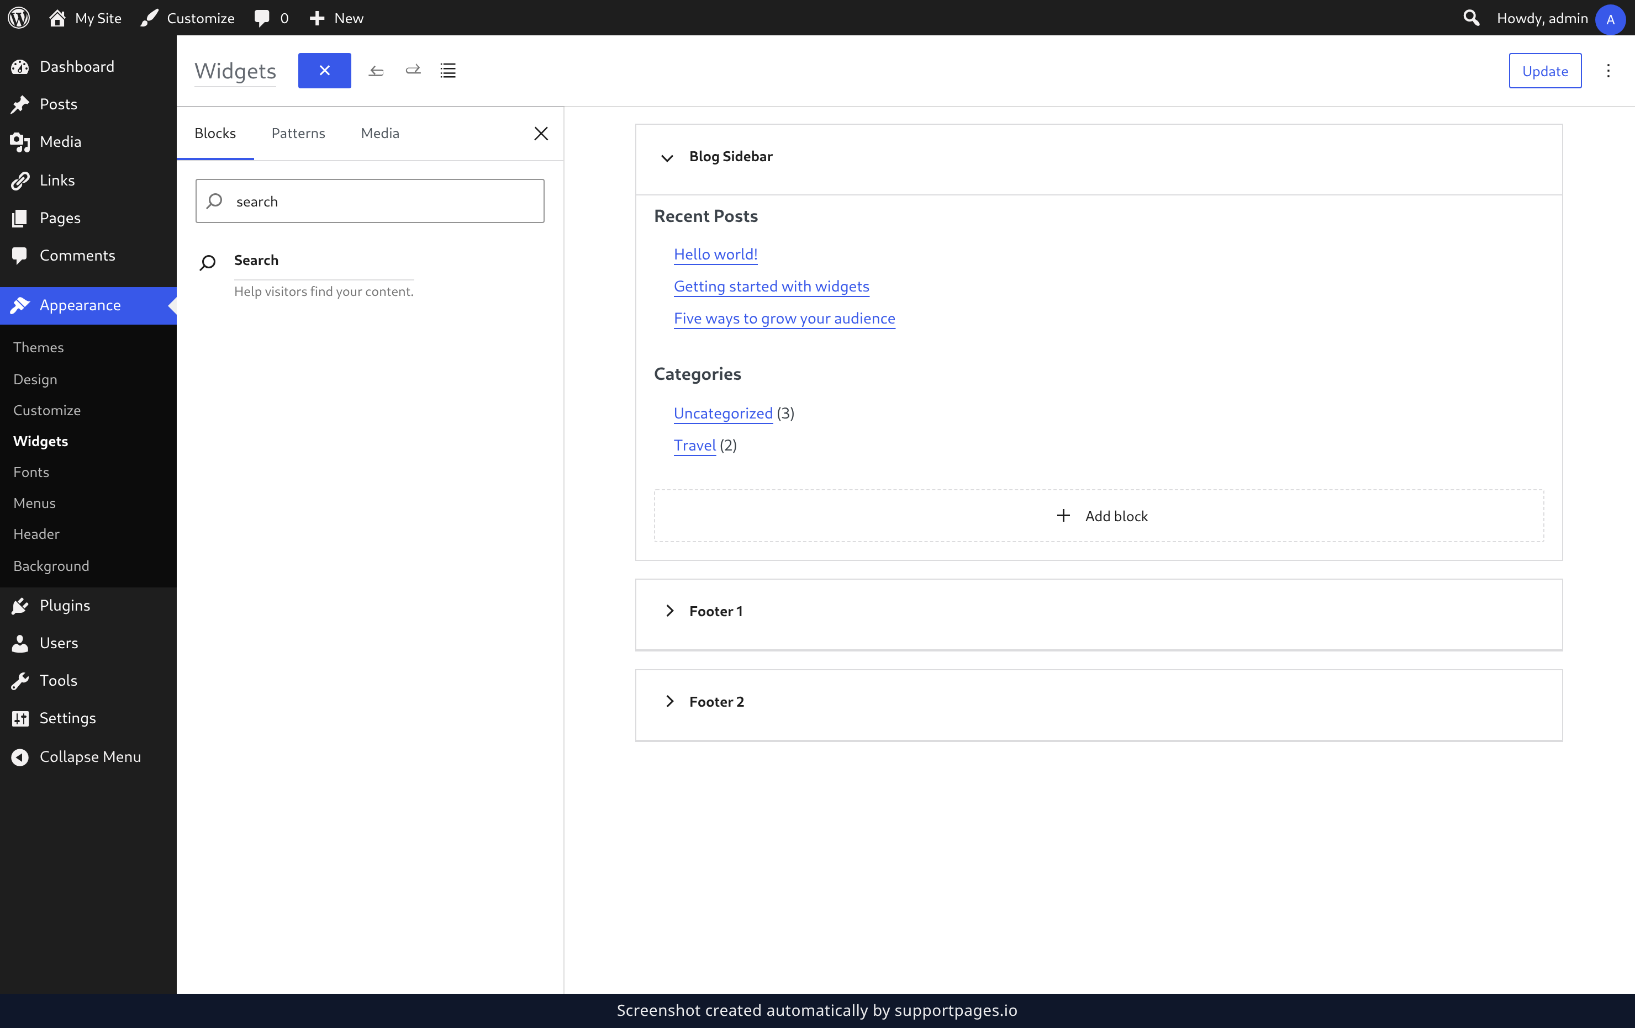Click the WordPress logo in the admin bar
Screen dimensions: 1635x1028
pos(19,18)
